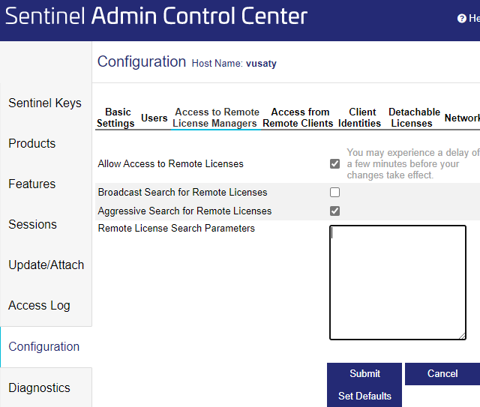Click the Help question mark icon
The height and width of the screenshot is (407, 480).
[462, 19]
